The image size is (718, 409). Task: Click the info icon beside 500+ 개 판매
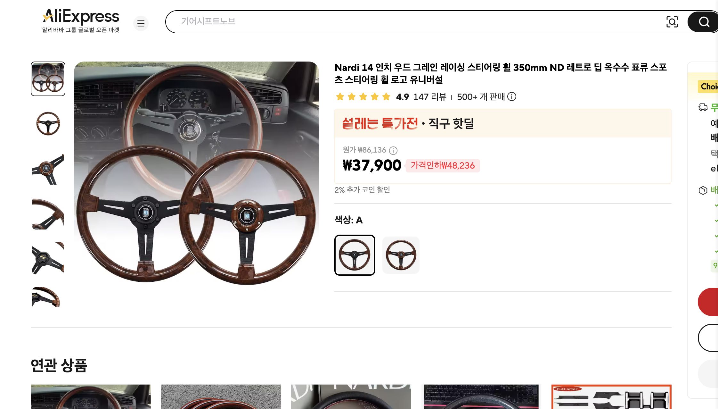[512, 97]
